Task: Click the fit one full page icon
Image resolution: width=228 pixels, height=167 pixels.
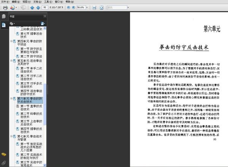Action: [x=101, y=8]
